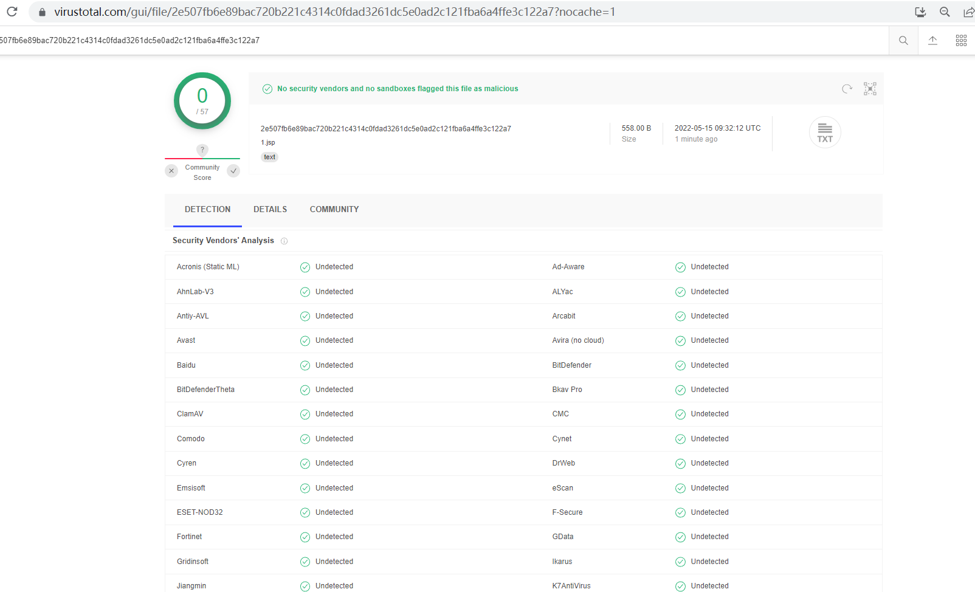Click the check icon in Ikarus row
Image resolution: width=975 pixels, height=592 pixels.
pos(681,562)
